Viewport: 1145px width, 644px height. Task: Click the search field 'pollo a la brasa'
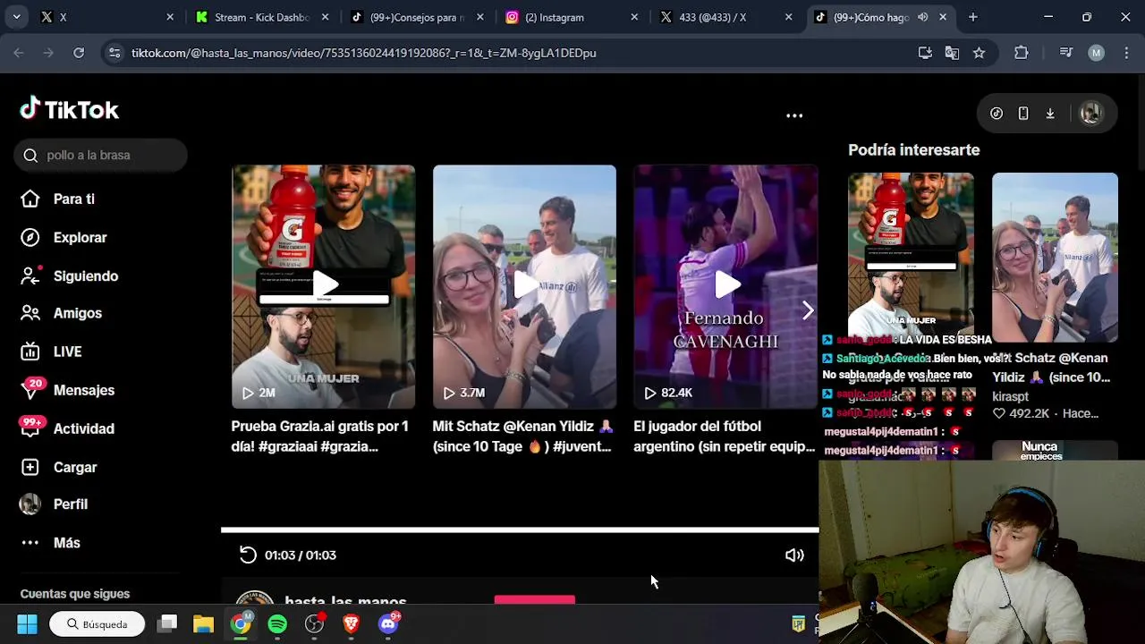pos(100,156)
